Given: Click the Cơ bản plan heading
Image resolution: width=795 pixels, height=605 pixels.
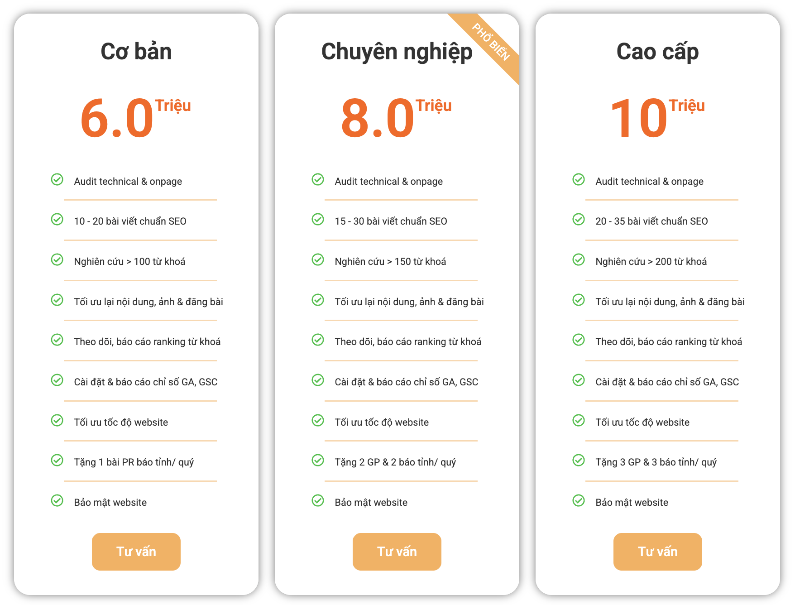Looking at the screenshot, I should tap(136, 51).
